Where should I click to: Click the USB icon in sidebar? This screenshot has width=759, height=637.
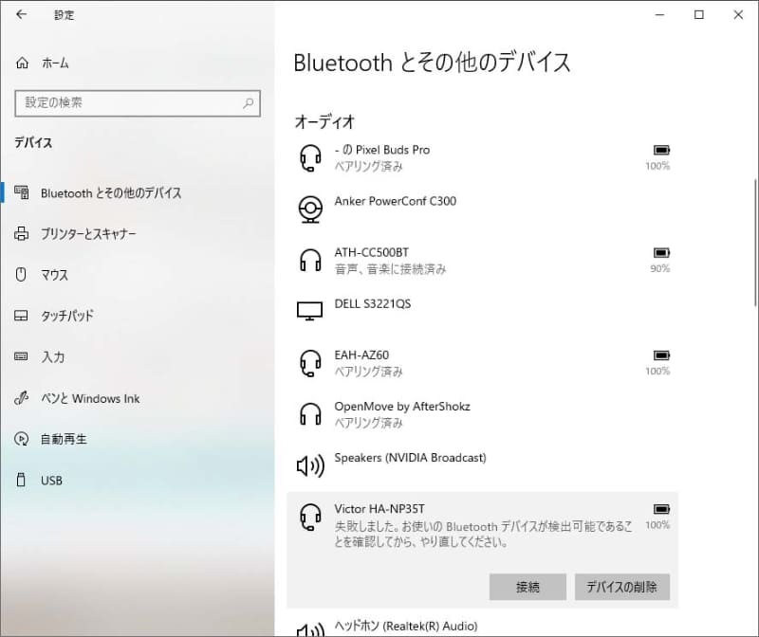(21, 480)
